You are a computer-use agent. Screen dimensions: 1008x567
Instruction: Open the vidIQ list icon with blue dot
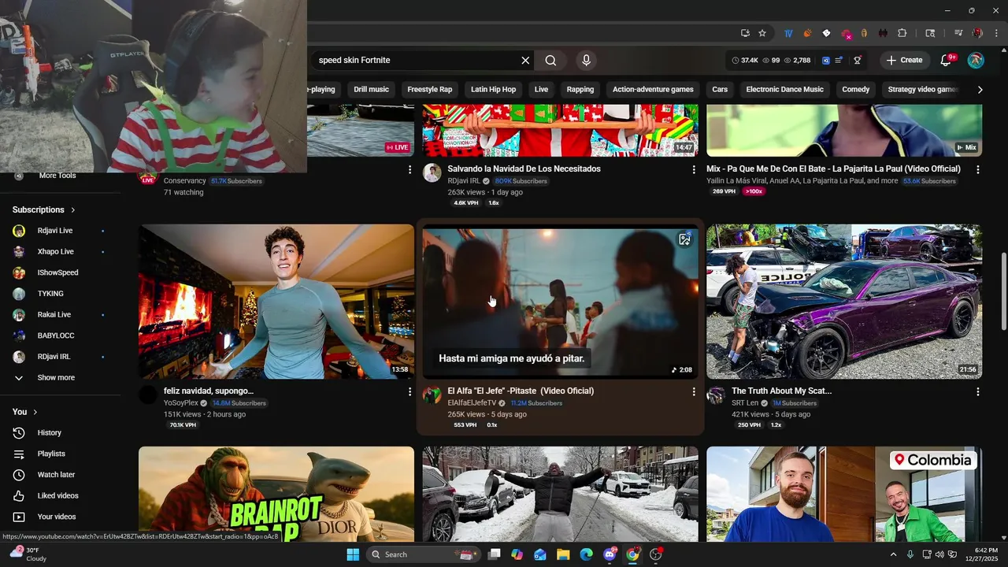coord(839,60)
